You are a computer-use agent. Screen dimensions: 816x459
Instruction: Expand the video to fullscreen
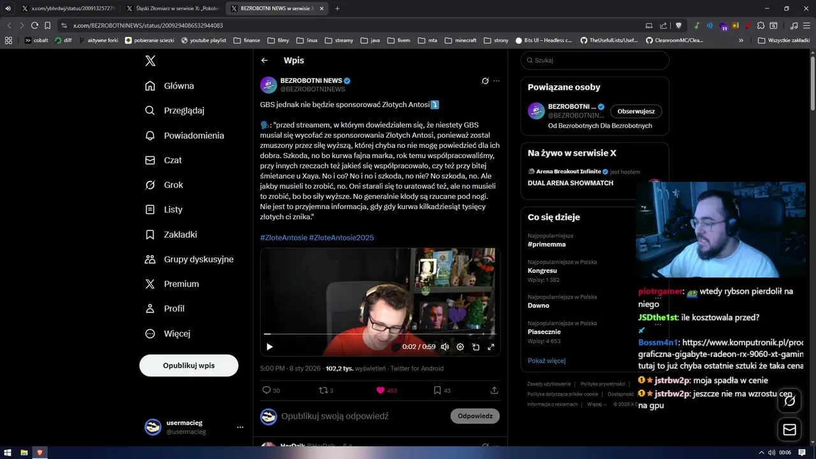[491, 347]
